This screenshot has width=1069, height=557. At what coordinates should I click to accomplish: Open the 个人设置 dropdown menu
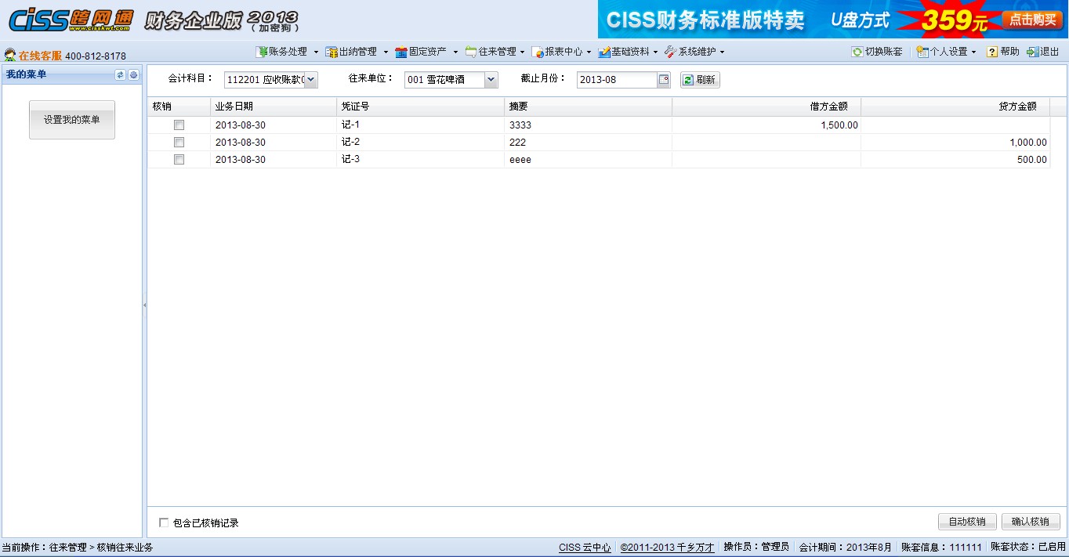pyautogui.click(x=948, y=52)
